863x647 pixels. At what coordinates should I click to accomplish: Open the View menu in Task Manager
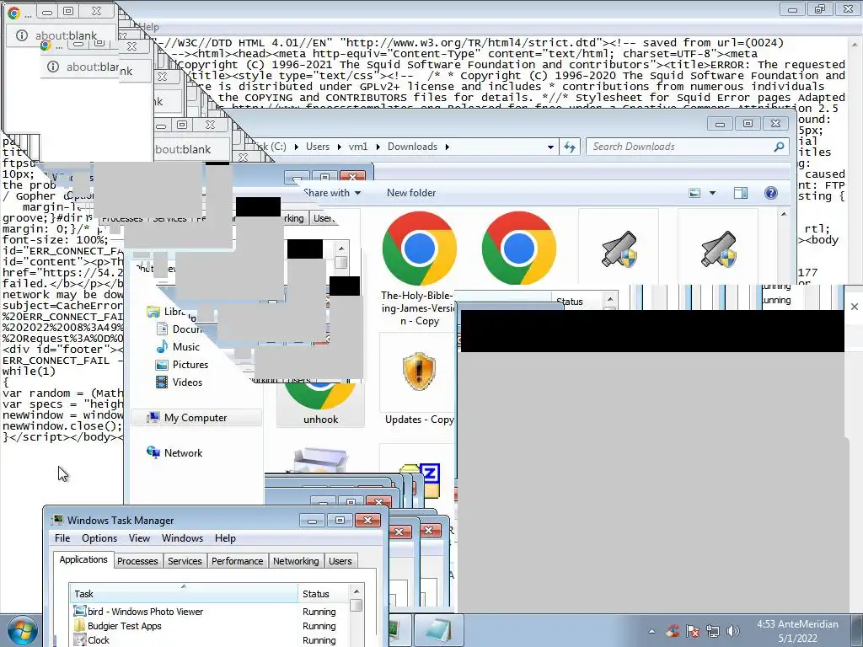point(139,538)
